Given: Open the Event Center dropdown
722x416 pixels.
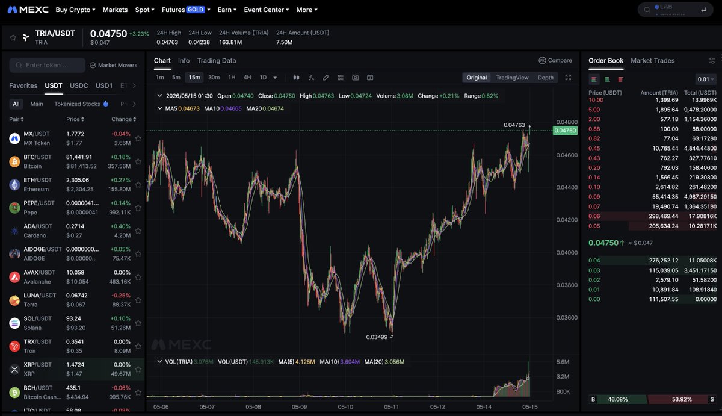Looking at the screenshot, I should pyautogui.click(x=266, y=10).
